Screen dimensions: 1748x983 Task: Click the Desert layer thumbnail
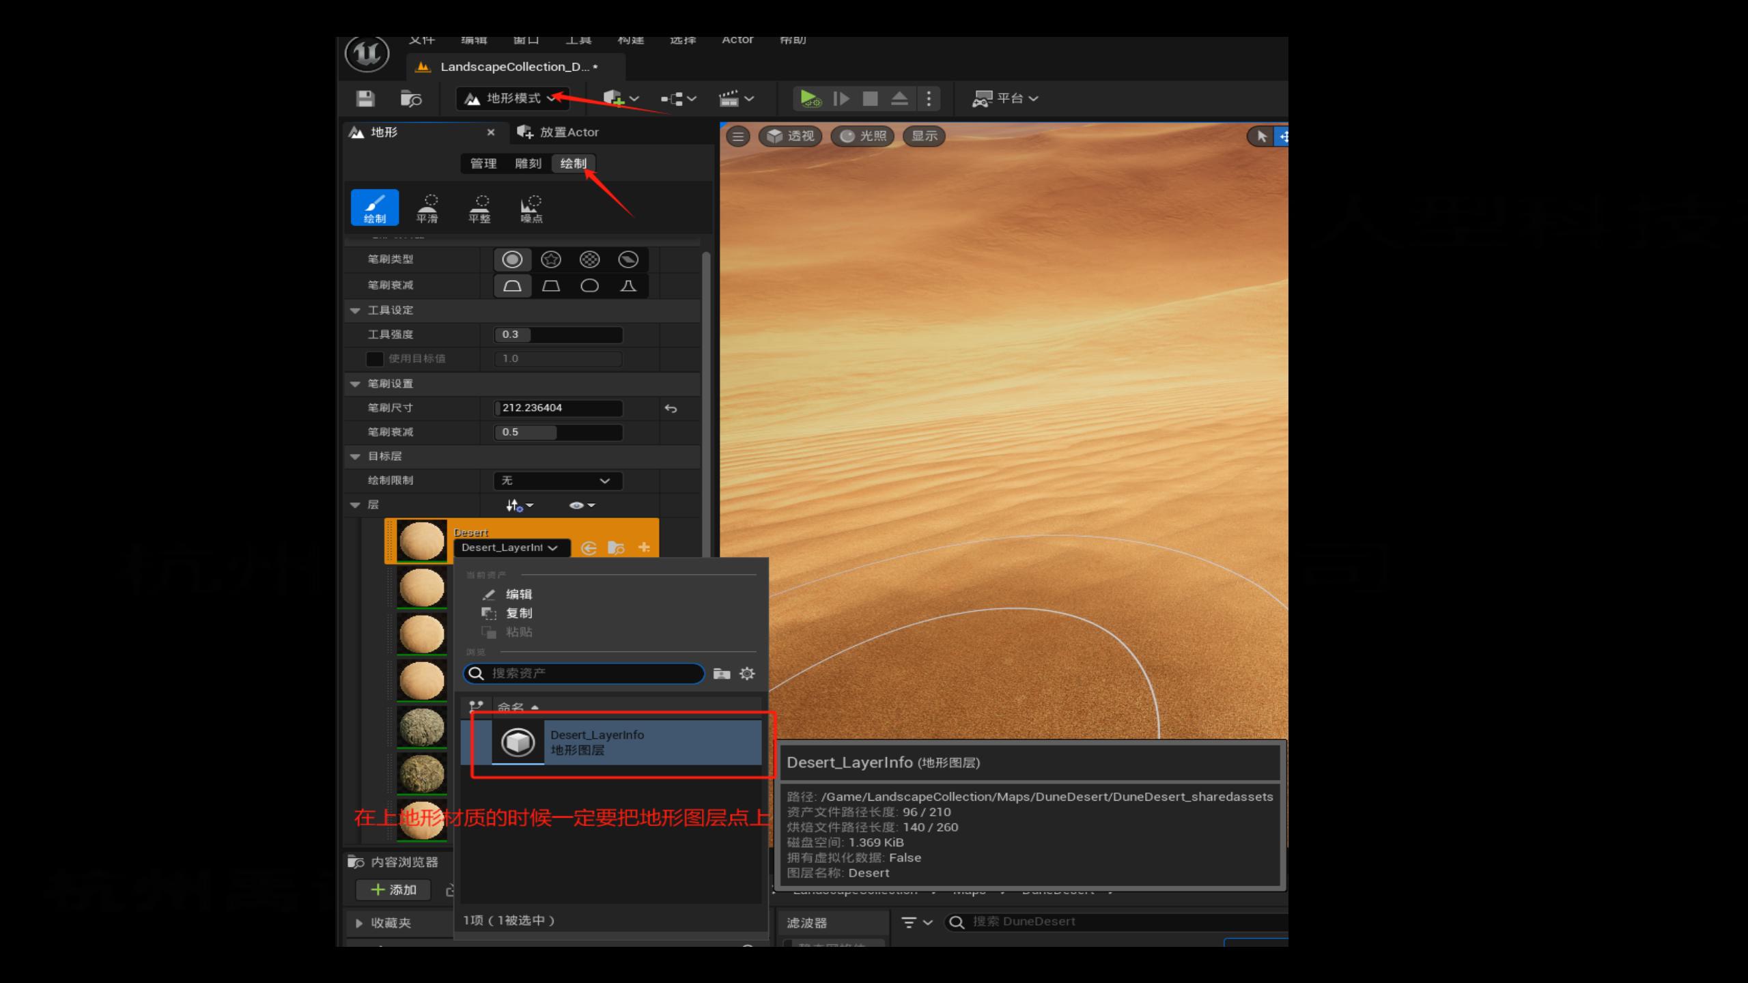[421, 541]
